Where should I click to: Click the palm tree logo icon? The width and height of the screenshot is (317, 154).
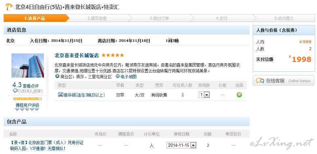click(x=9, y=7)
